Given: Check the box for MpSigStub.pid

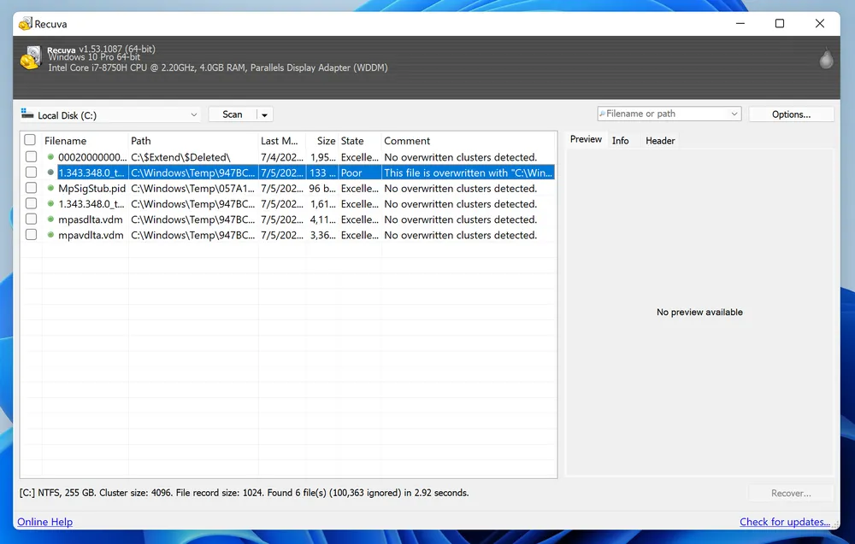Looking at the screenshot, I should pos(31,189).
